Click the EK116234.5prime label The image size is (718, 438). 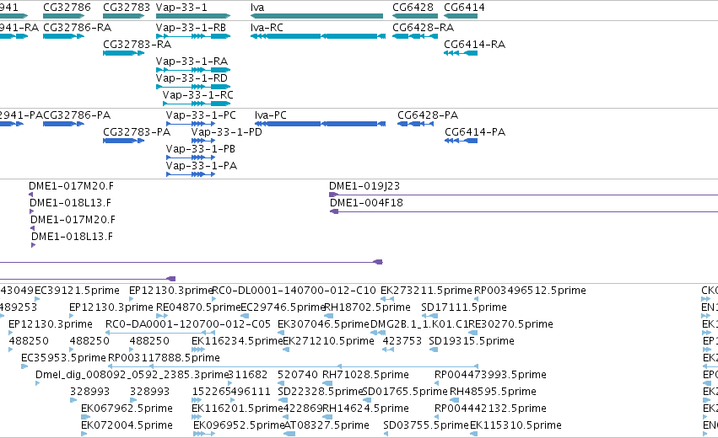(237, 341)
